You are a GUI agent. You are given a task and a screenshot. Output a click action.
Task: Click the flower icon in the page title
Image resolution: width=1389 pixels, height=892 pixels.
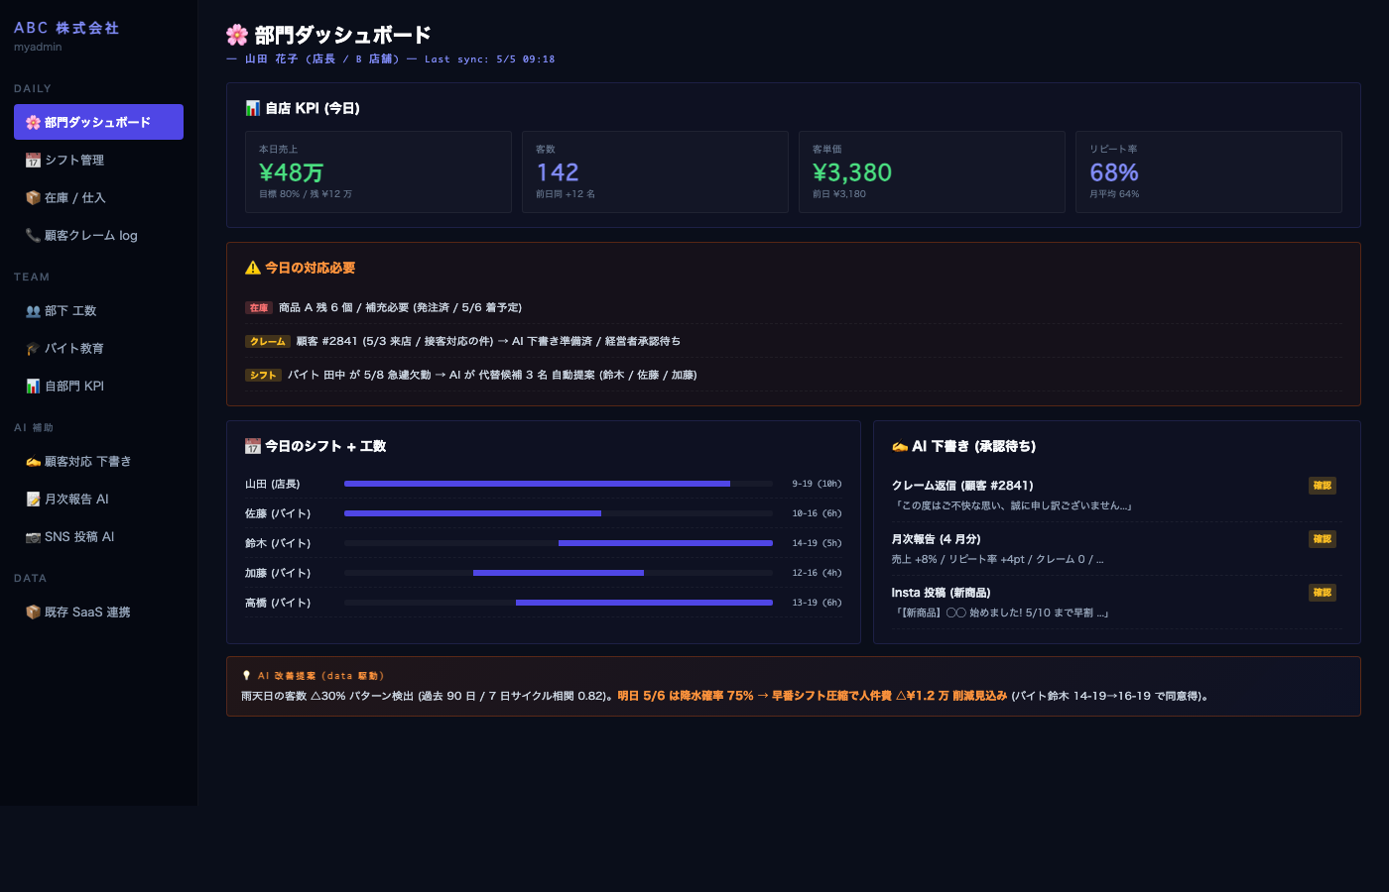point(237,35)
